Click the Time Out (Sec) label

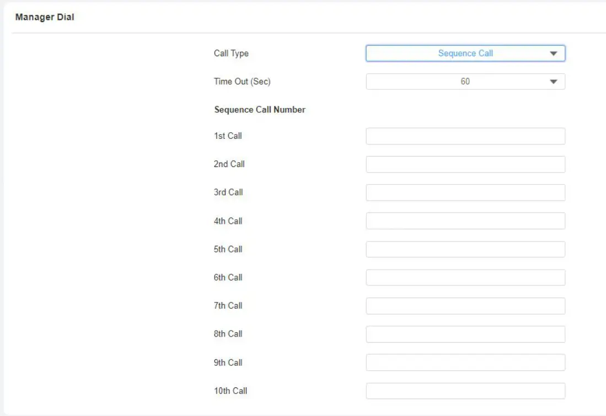[x=242, y=82]
